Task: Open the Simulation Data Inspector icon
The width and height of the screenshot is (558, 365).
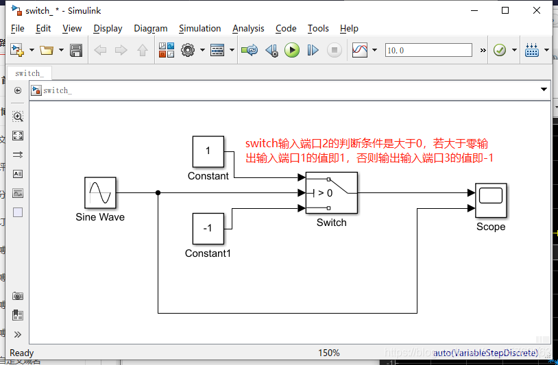Action: point(360,50)
